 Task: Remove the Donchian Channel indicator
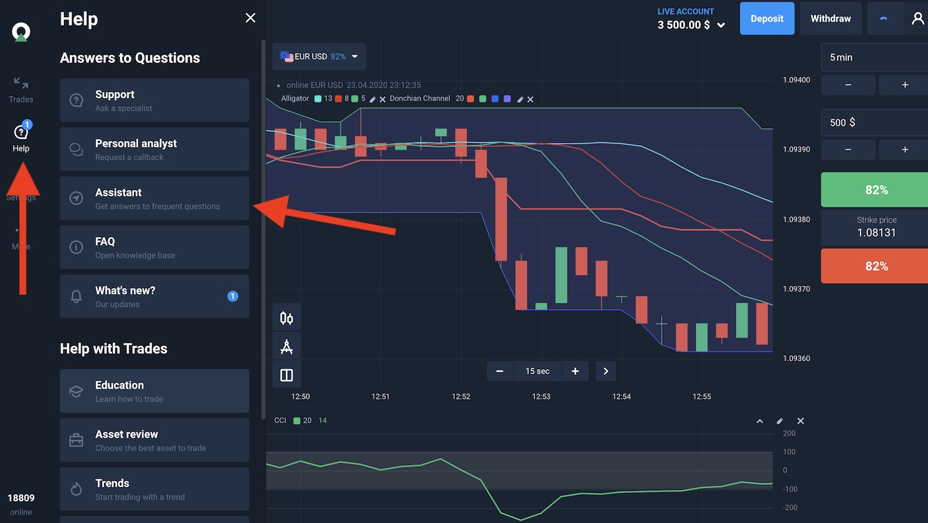click(x=530, y=99)
